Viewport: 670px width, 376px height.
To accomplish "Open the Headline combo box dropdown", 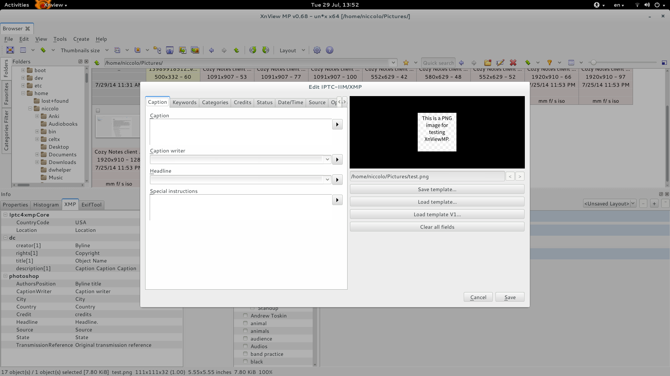I will 327,180.
